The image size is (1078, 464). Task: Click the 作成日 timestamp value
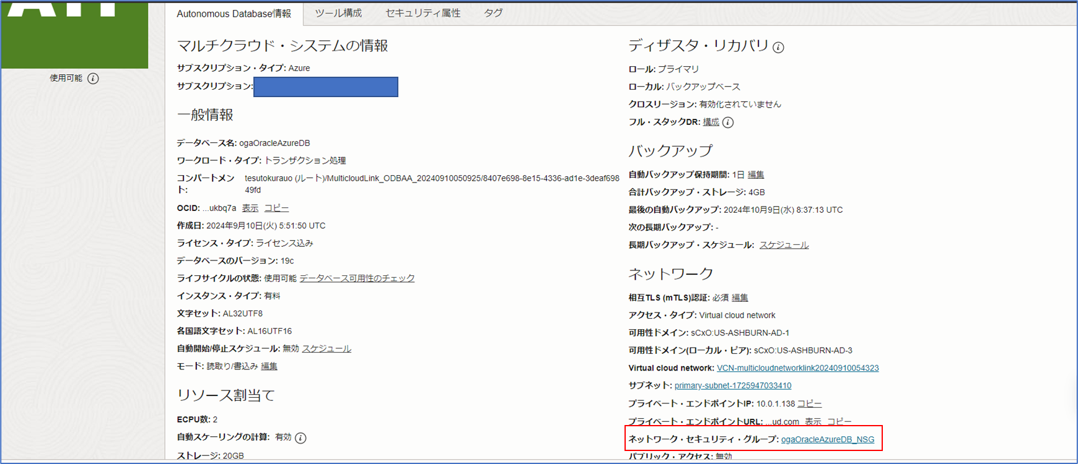pos(266,226)
